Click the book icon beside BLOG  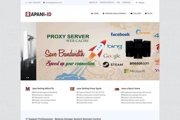[146, 13]
